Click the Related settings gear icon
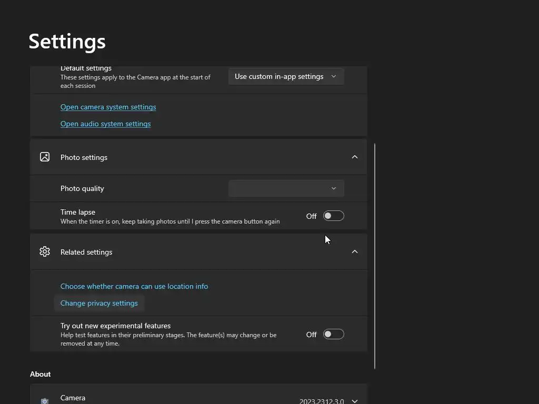Viewport: 539px width, 404px height. click(x=45, y=251)
